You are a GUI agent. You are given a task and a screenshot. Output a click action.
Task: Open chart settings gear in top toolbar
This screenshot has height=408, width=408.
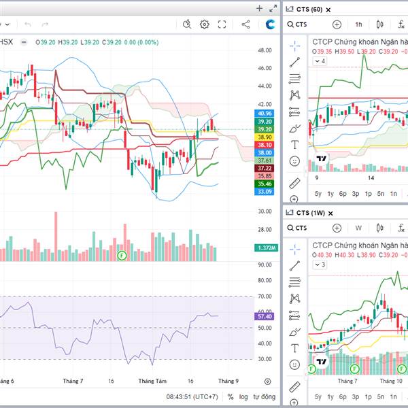tap(204, 24)
